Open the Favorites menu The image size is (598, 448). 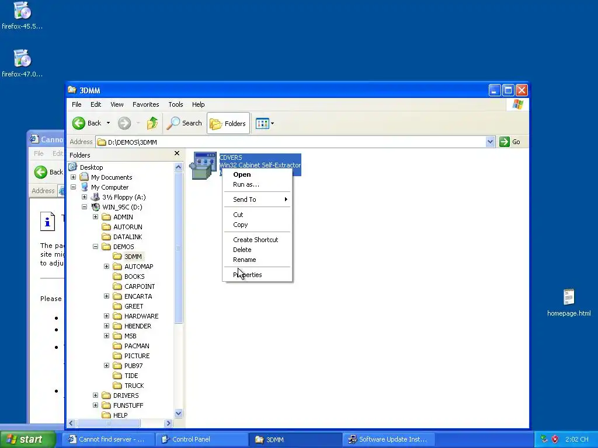[x=145, y=104]
